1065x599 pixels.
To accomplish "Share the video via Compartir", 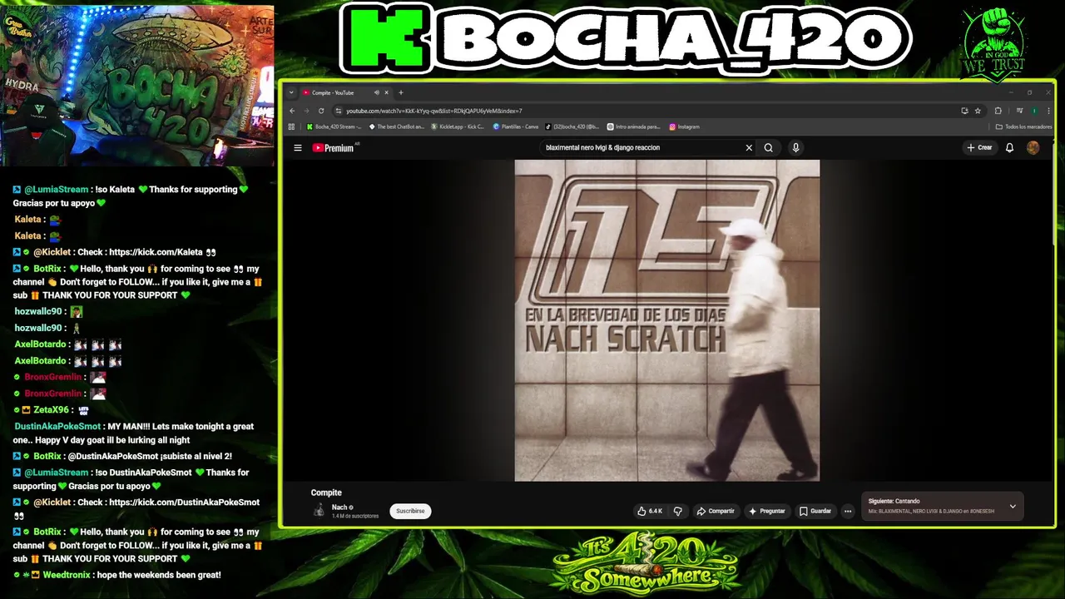I will (716, 511).
